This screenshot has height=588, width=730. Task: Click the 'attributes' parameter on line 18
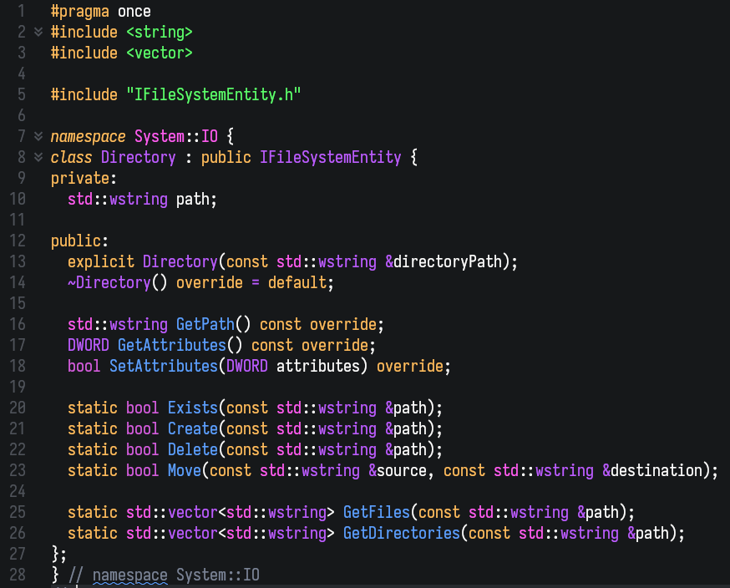[318, 366]
